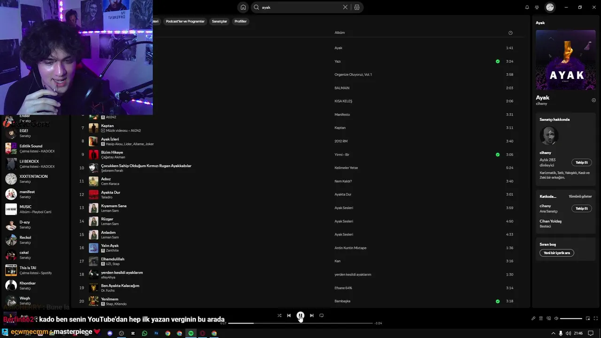Toggle repeat mode
The width and height of the screenshot is (601, 338).
322,315
